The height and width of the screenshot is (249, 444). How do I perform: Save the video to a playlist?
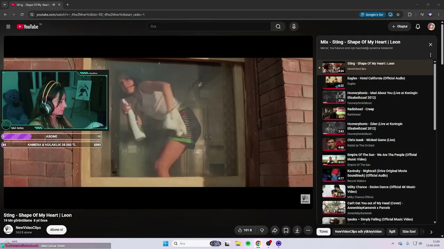(x=286, y=230)
